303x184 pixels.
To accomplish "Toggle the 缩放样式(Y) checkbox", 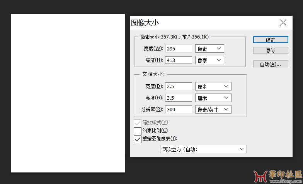I will [138, 123].
